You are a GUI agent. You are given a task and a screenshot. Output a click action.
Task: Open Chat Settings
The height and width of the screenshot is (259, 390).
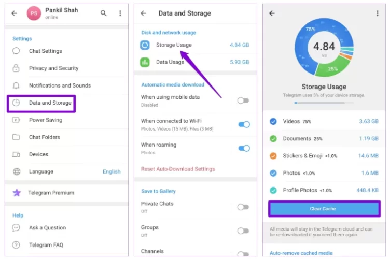(x=45, y=51)
